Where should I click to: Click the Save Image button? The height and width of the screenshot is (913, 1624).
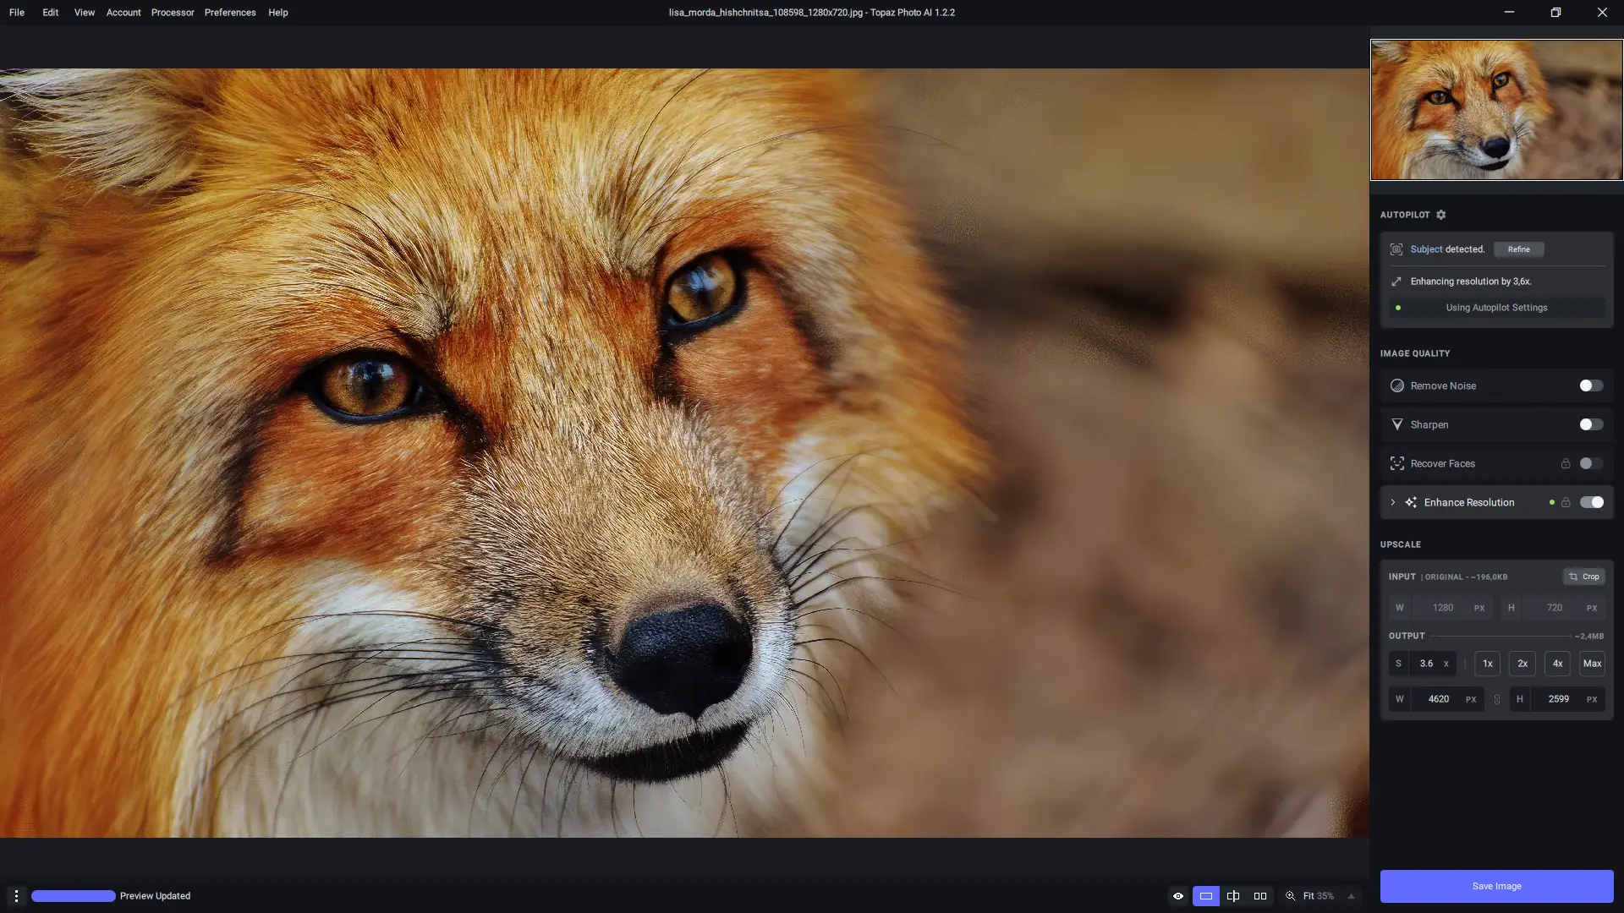click(x=1495, y=886)
